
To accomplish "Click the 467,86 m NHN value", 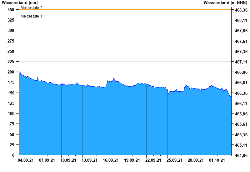I will click(241, 31).
